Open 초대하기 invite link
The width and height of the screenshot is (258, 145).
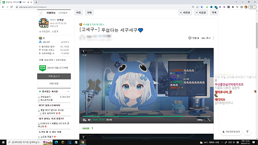65,42
